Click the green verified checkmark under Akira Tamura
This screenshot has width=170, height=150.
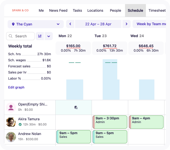coord(20,125)
